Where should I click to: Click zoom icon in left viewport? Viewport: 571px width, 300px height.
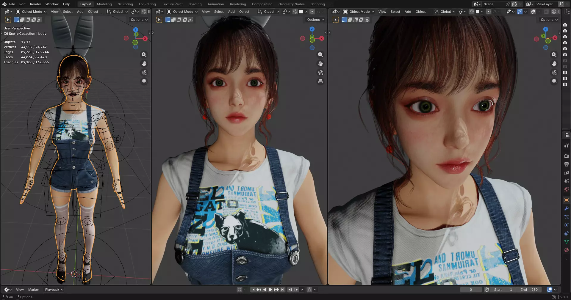(144, 55)
